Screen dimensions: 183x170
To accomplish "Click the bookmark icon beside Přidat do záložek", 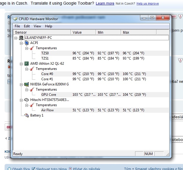I will point(70,169).
